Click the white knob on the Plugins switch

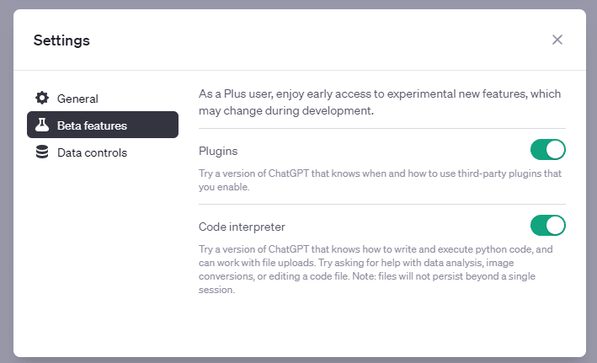(556, 150)
